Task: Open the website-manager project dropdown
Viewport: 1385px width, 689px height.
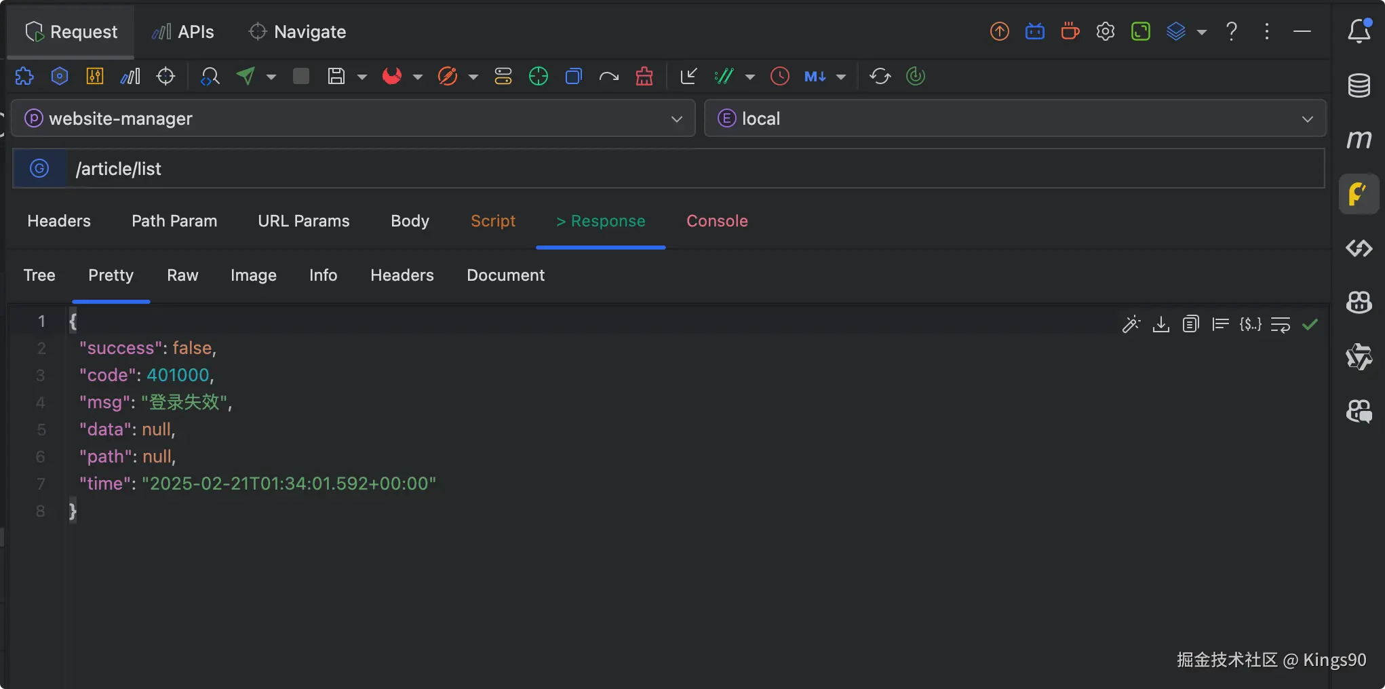Action: (x=353, y=119)
